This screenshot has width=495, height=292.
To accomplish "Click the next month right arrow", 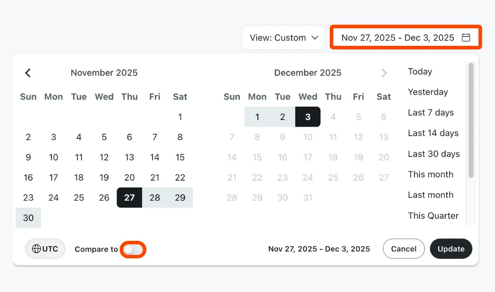I will (384, 73).
